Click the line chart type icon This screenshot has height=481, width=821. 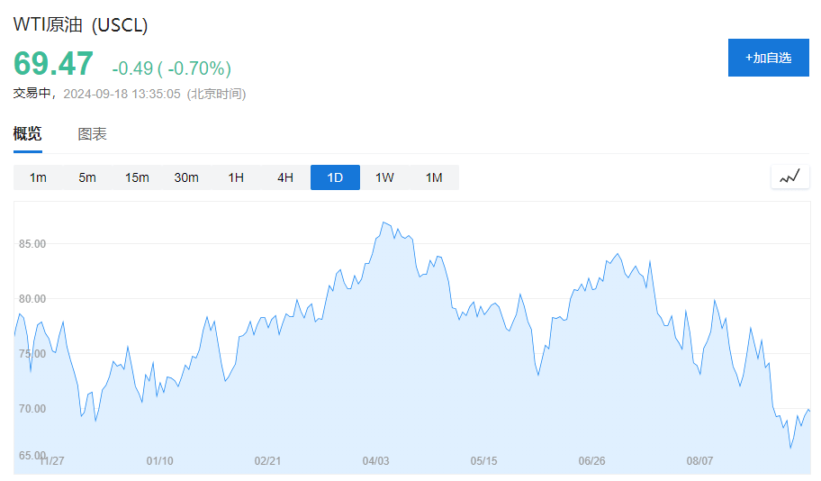pyautogui.click(x=789, y=177)
